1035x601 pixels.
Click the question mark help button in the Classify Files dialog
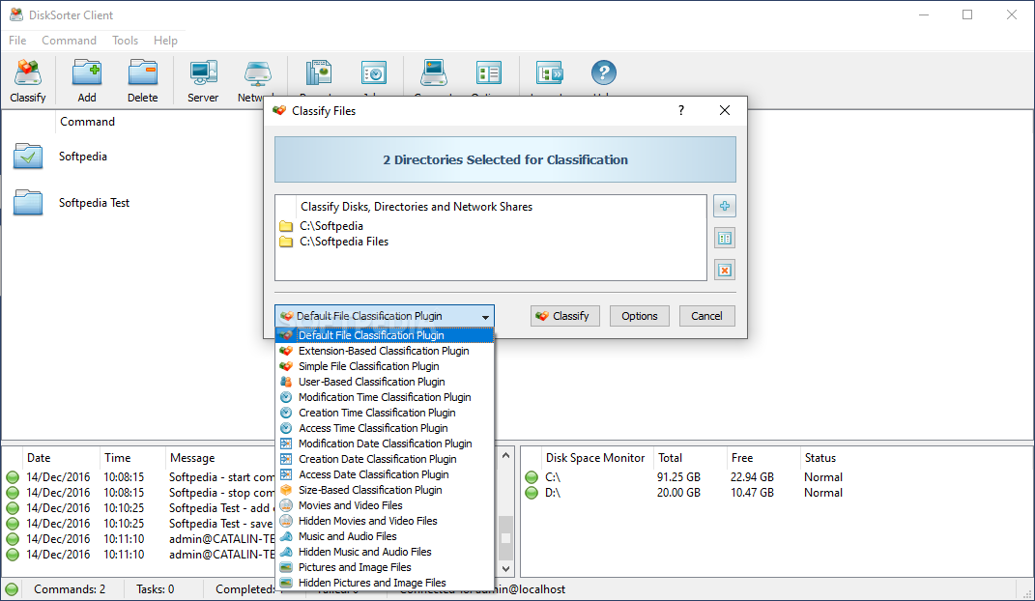click(x=681, y=111)
